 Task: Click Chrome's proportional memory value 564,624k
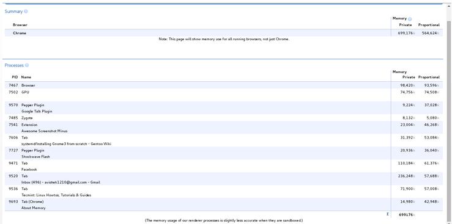click(431, 33)
